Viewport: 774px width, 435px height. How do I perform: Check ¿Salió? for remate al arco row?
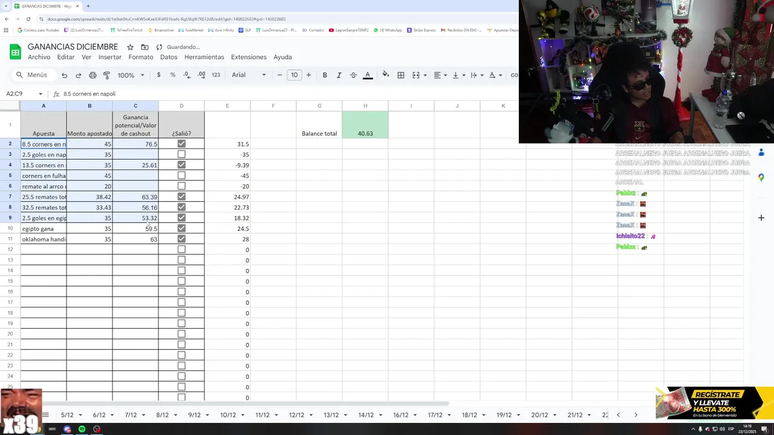(181, 186)
